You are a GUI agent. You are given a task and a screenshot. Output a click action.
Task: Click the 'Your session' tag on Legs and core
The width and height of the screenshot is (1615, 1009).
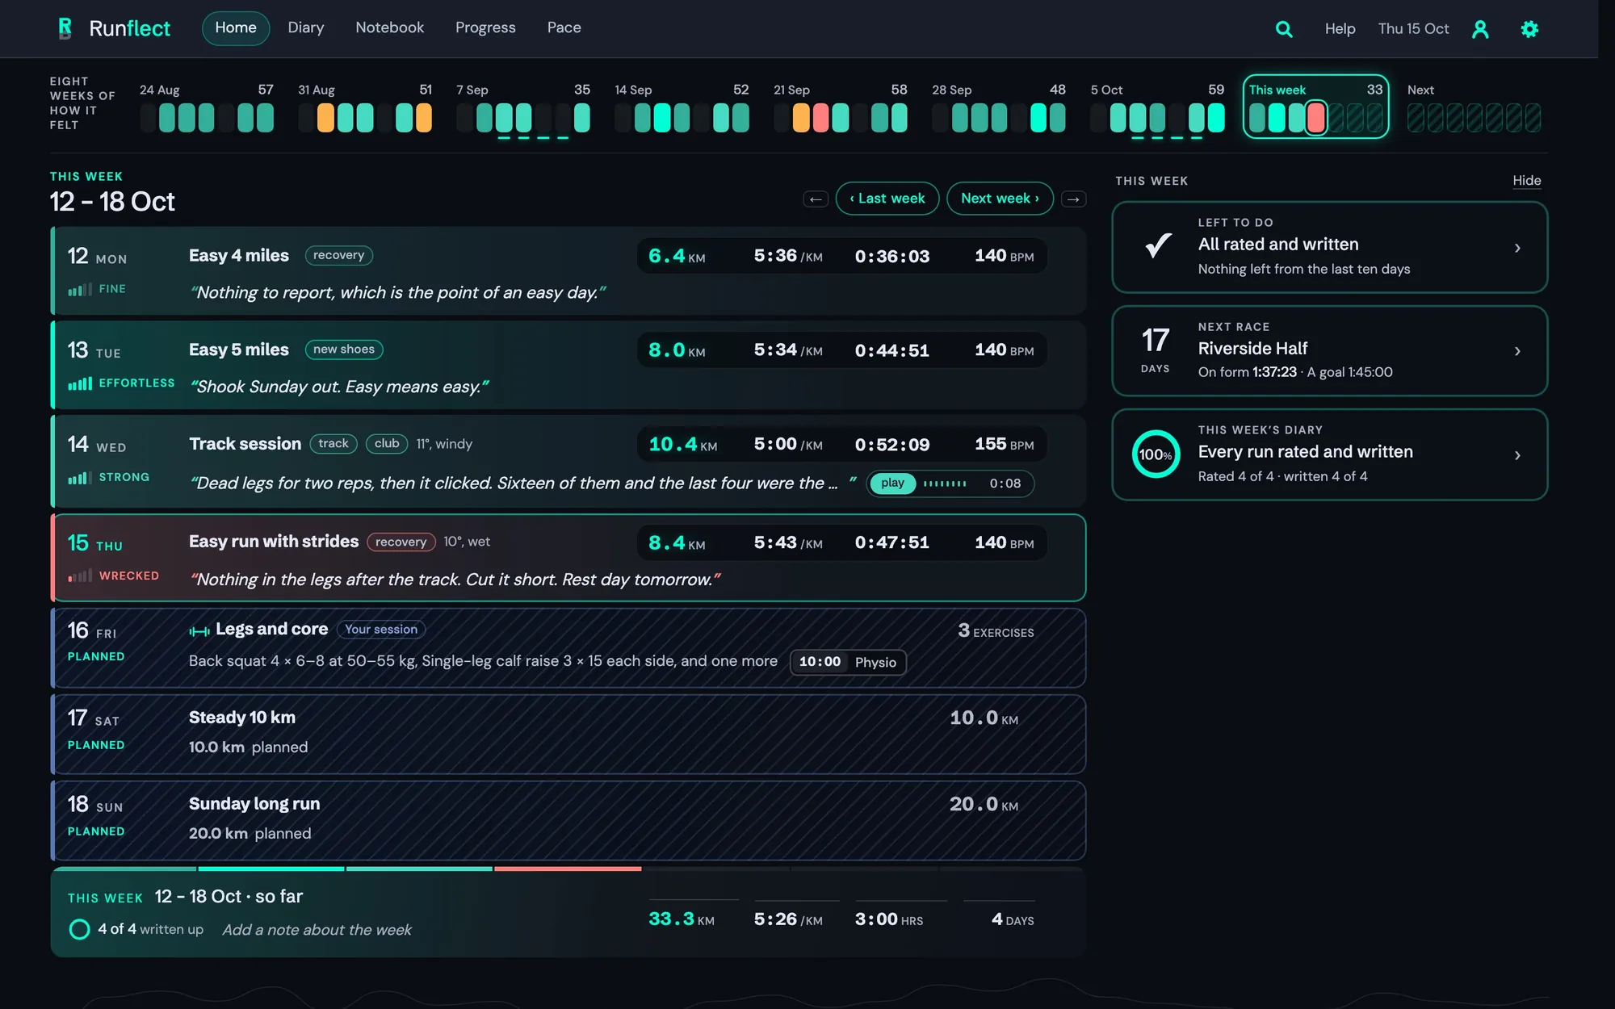(381, 630)
